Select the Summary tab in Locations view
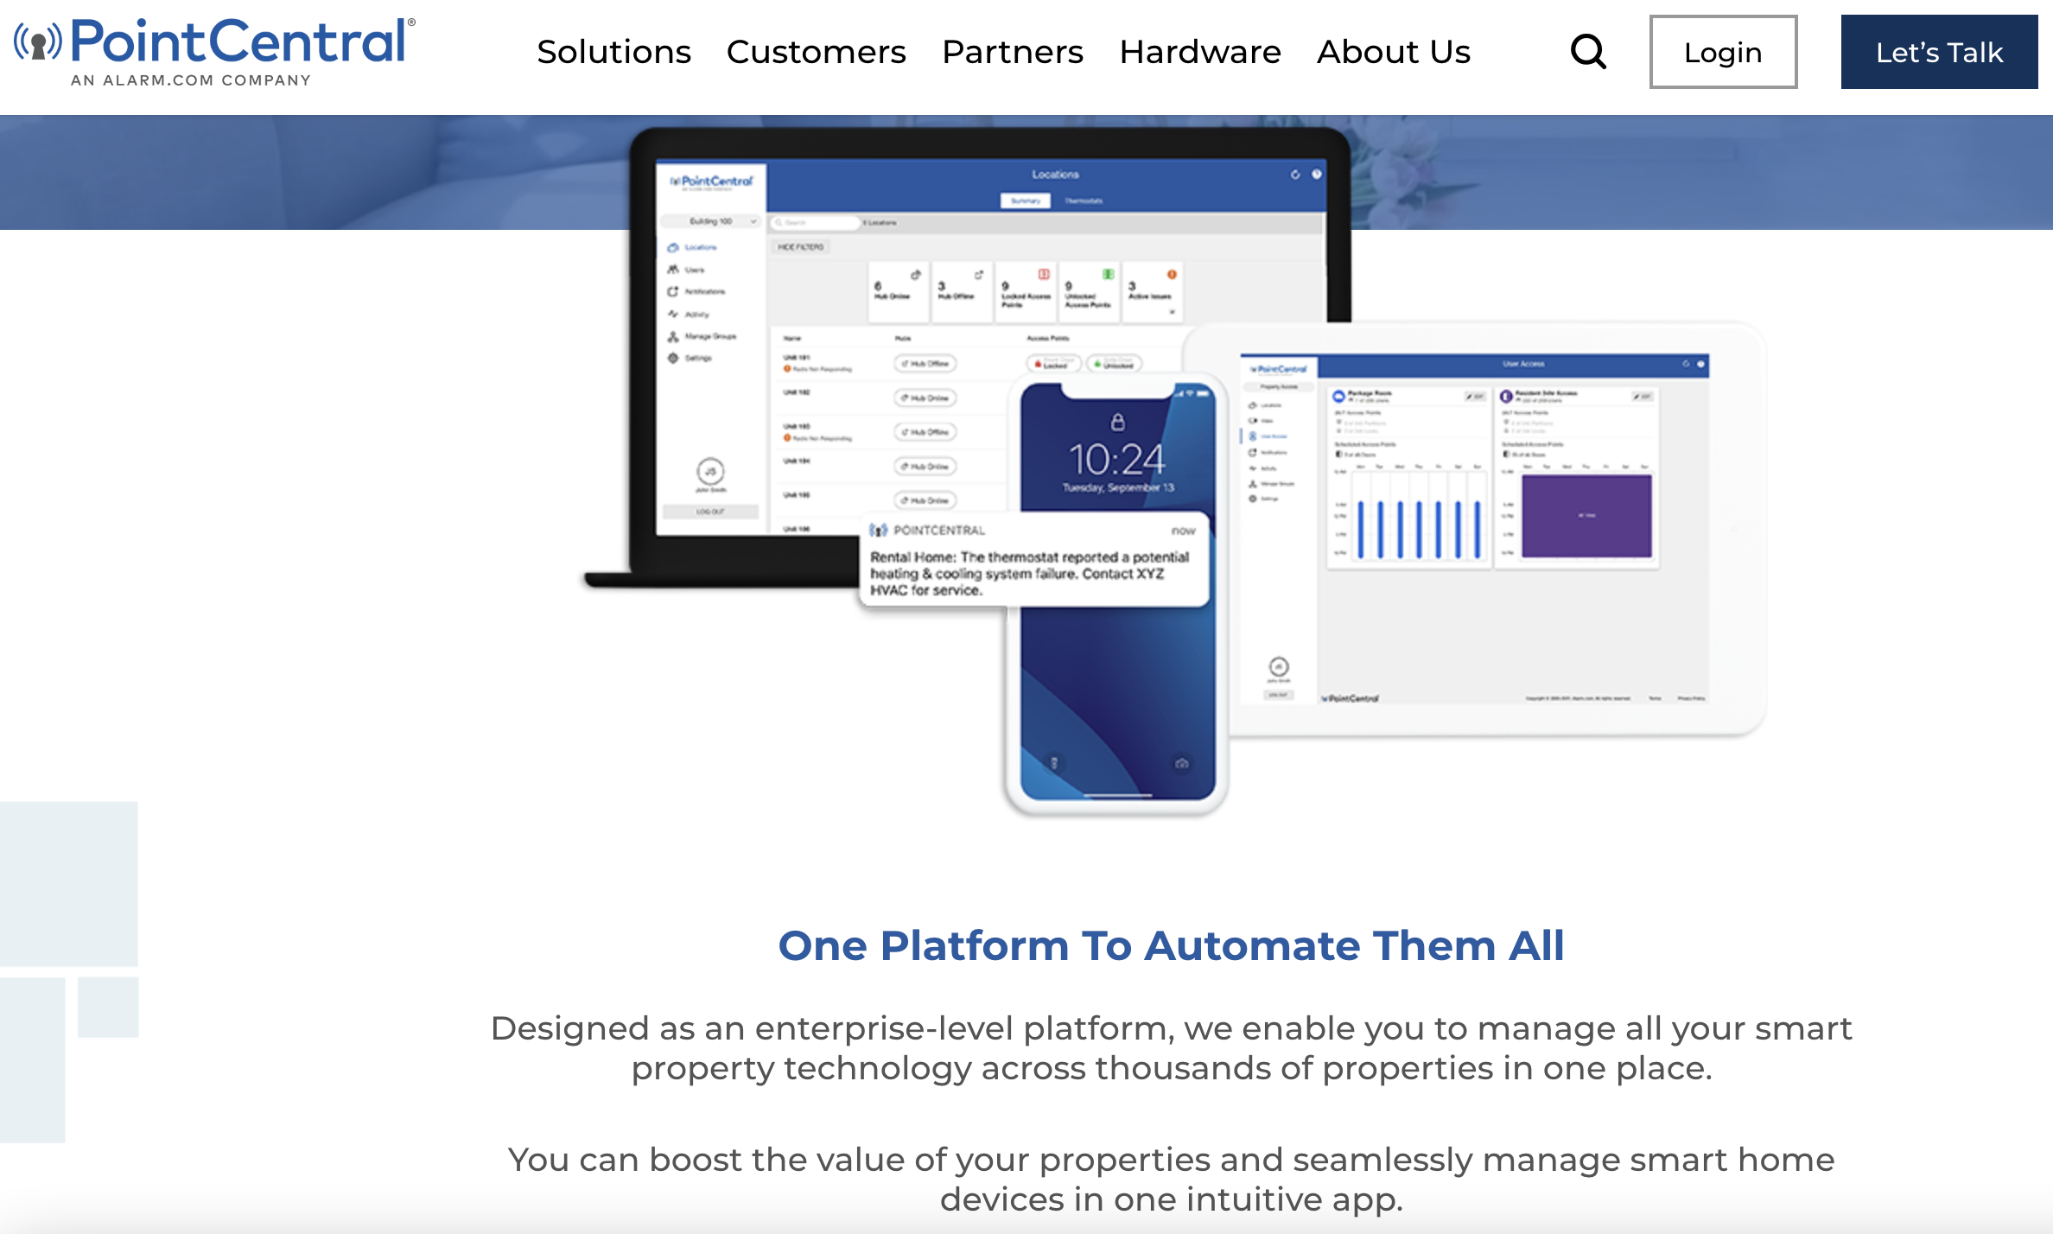This screenshot has height=1234, width=2053. coord(1026,198)
